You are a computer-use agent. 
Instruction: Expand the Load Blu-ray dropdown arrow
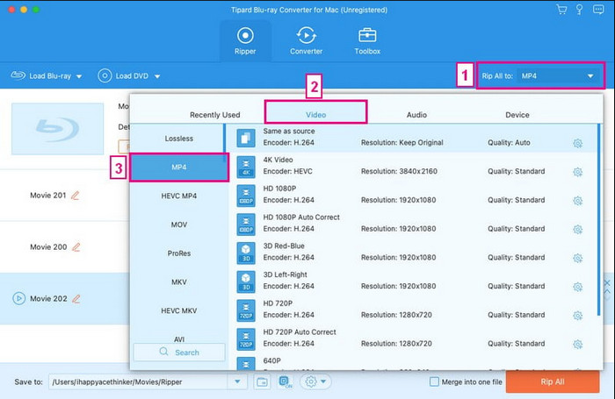click(79, 76)
